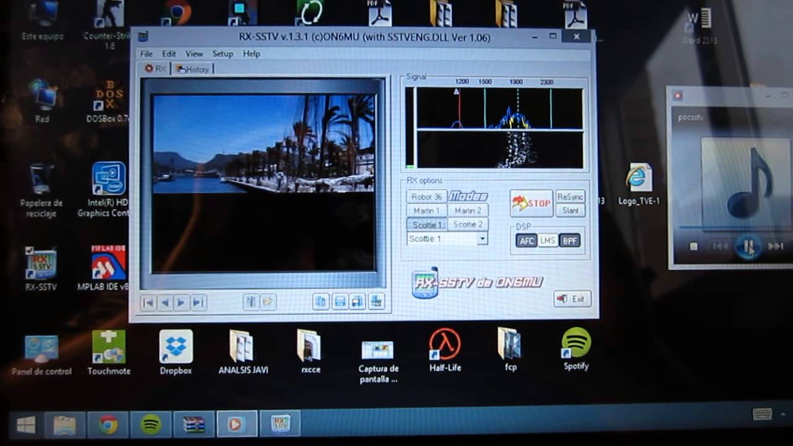Open Captura de pantalla file
The width and height of the screenshot is (793, 446).
pos(378,361)
